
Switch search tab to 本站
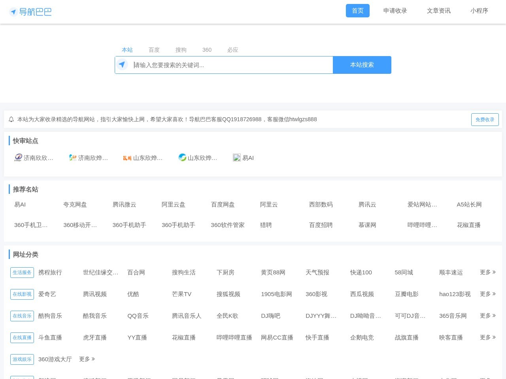[127, 50]
